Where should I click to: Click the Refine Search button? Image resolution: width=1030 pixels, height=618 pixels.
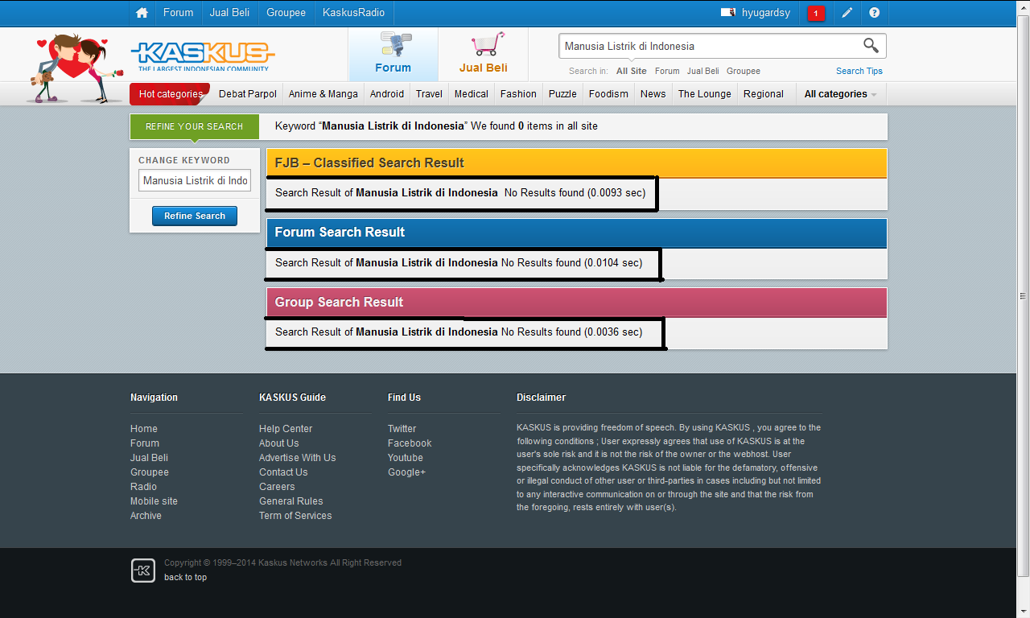[x=195, y=216]
